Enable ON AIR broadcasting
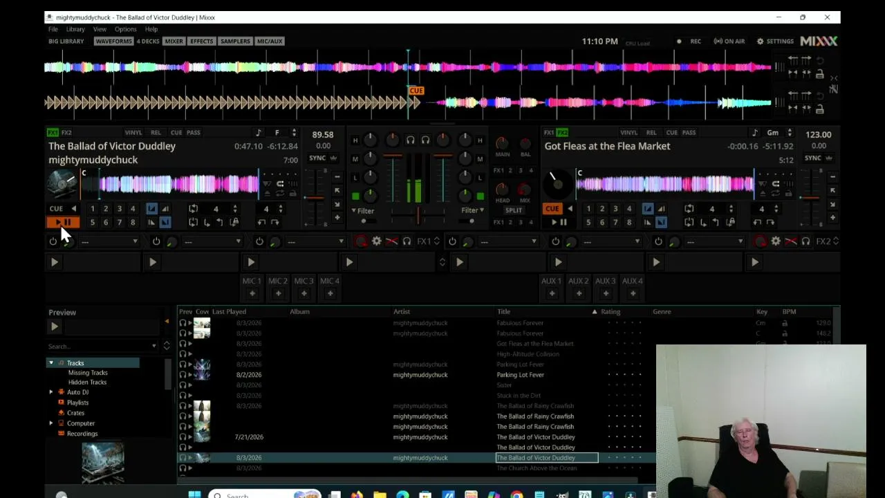The width and height of the screenshot is (885, 498). [729, 41]
